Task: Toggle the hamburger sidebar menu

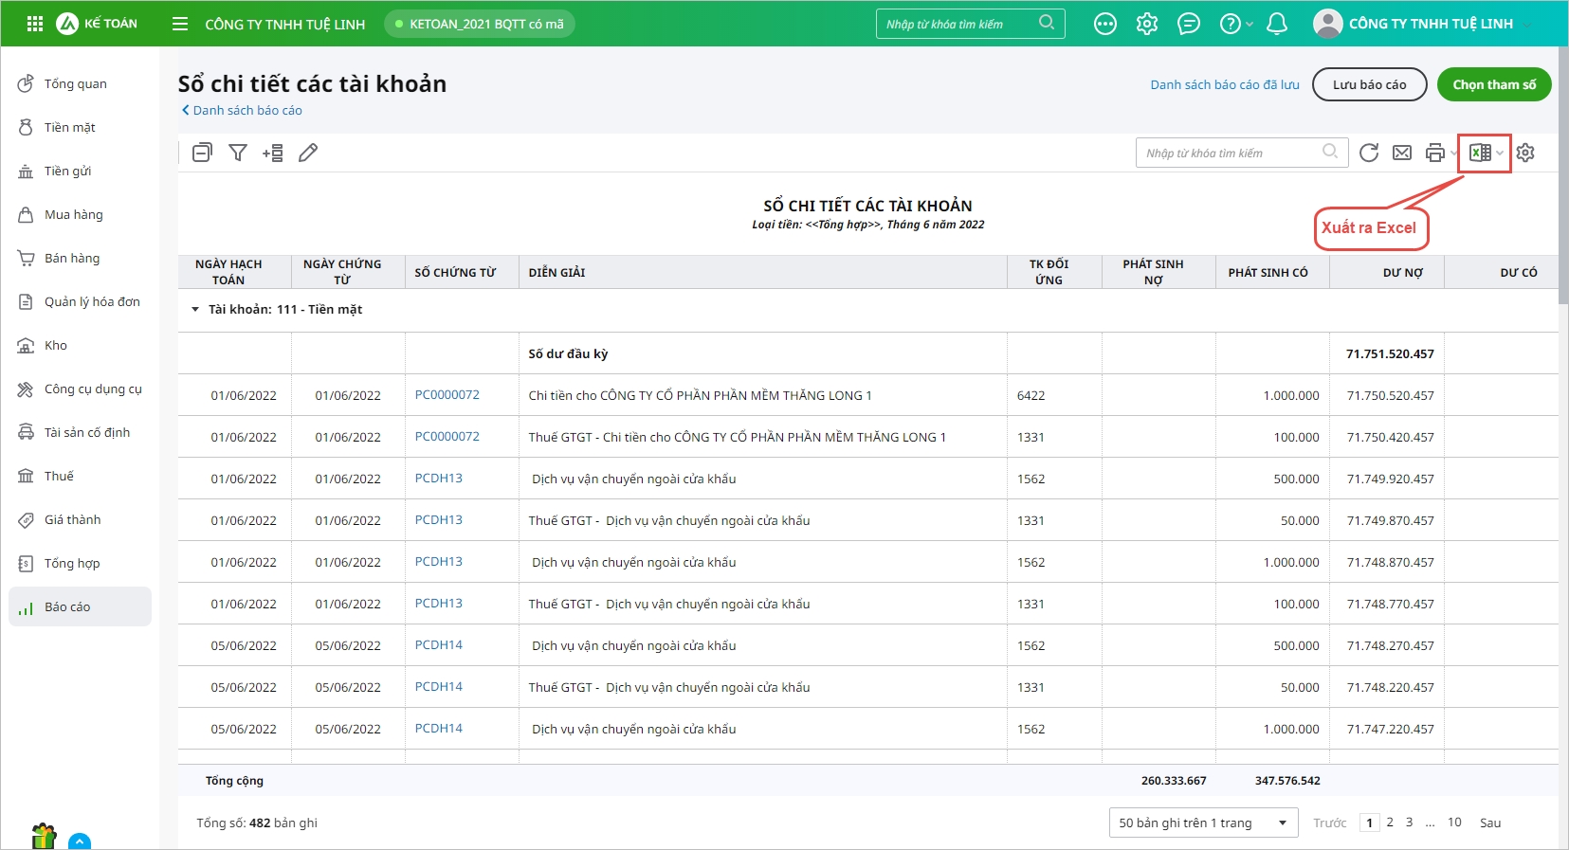Action: pyautogui.click(x=180, y=24)
